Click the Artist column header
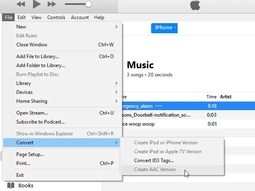The width and height of the screenshot is (255, 191). [x=226, y=97]
